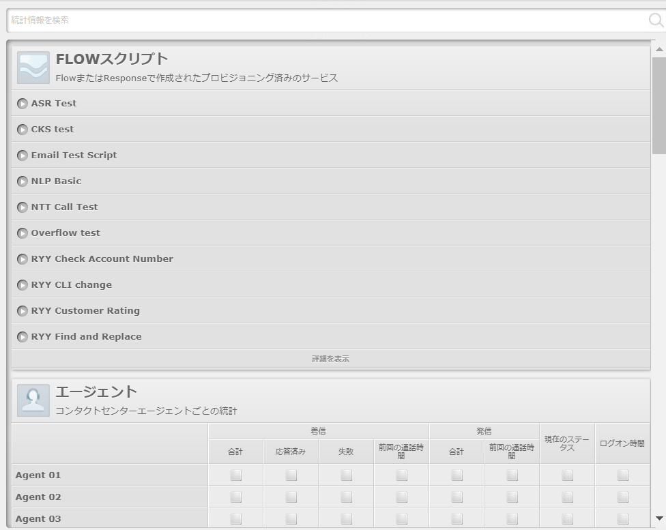Screen dimensions: 666x530
Task: Tick Agent 01 応答済み checkbox
Action: [291, 475]
